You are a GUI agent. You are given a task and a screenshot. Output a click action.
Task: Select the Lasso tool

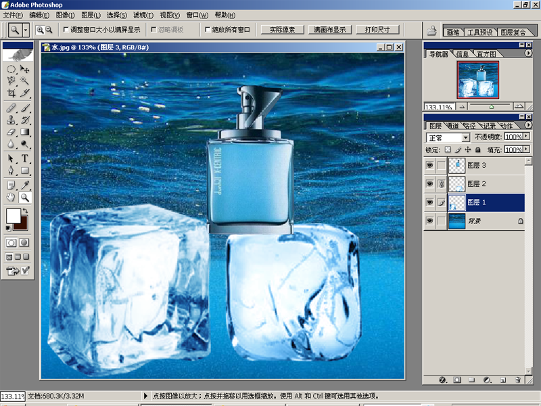(x=11, y=81)
